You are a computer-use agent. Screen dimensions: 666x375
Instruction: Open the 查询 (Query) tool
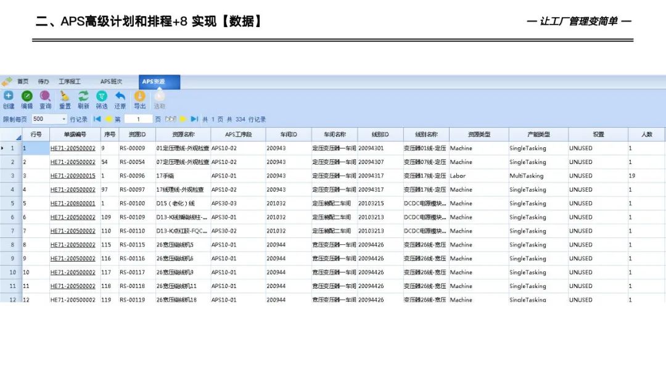click(45, 96)
